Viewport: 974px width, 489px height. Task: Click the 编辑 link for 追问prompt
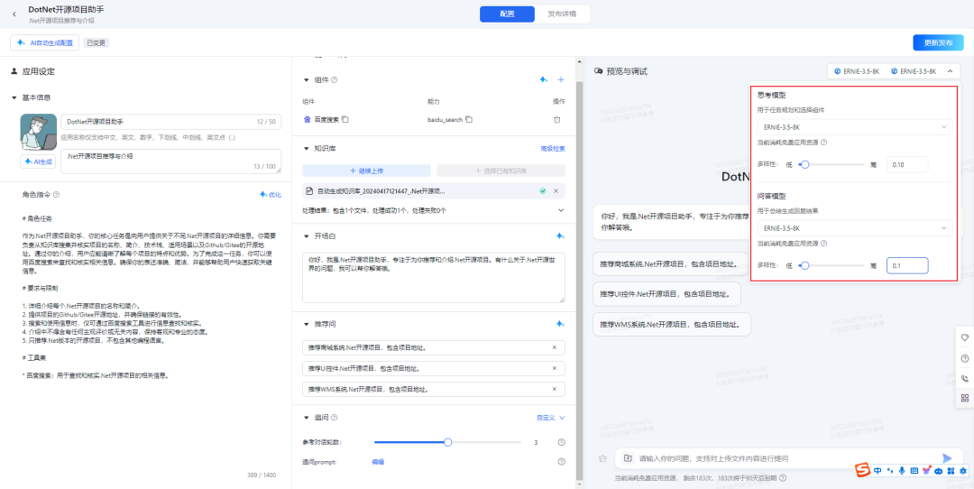click(378, 462)
